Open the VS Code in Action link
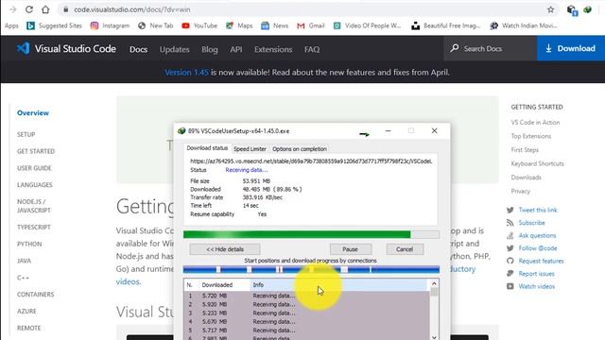This screenshot has width=605, height=340. tap(535, 122)
